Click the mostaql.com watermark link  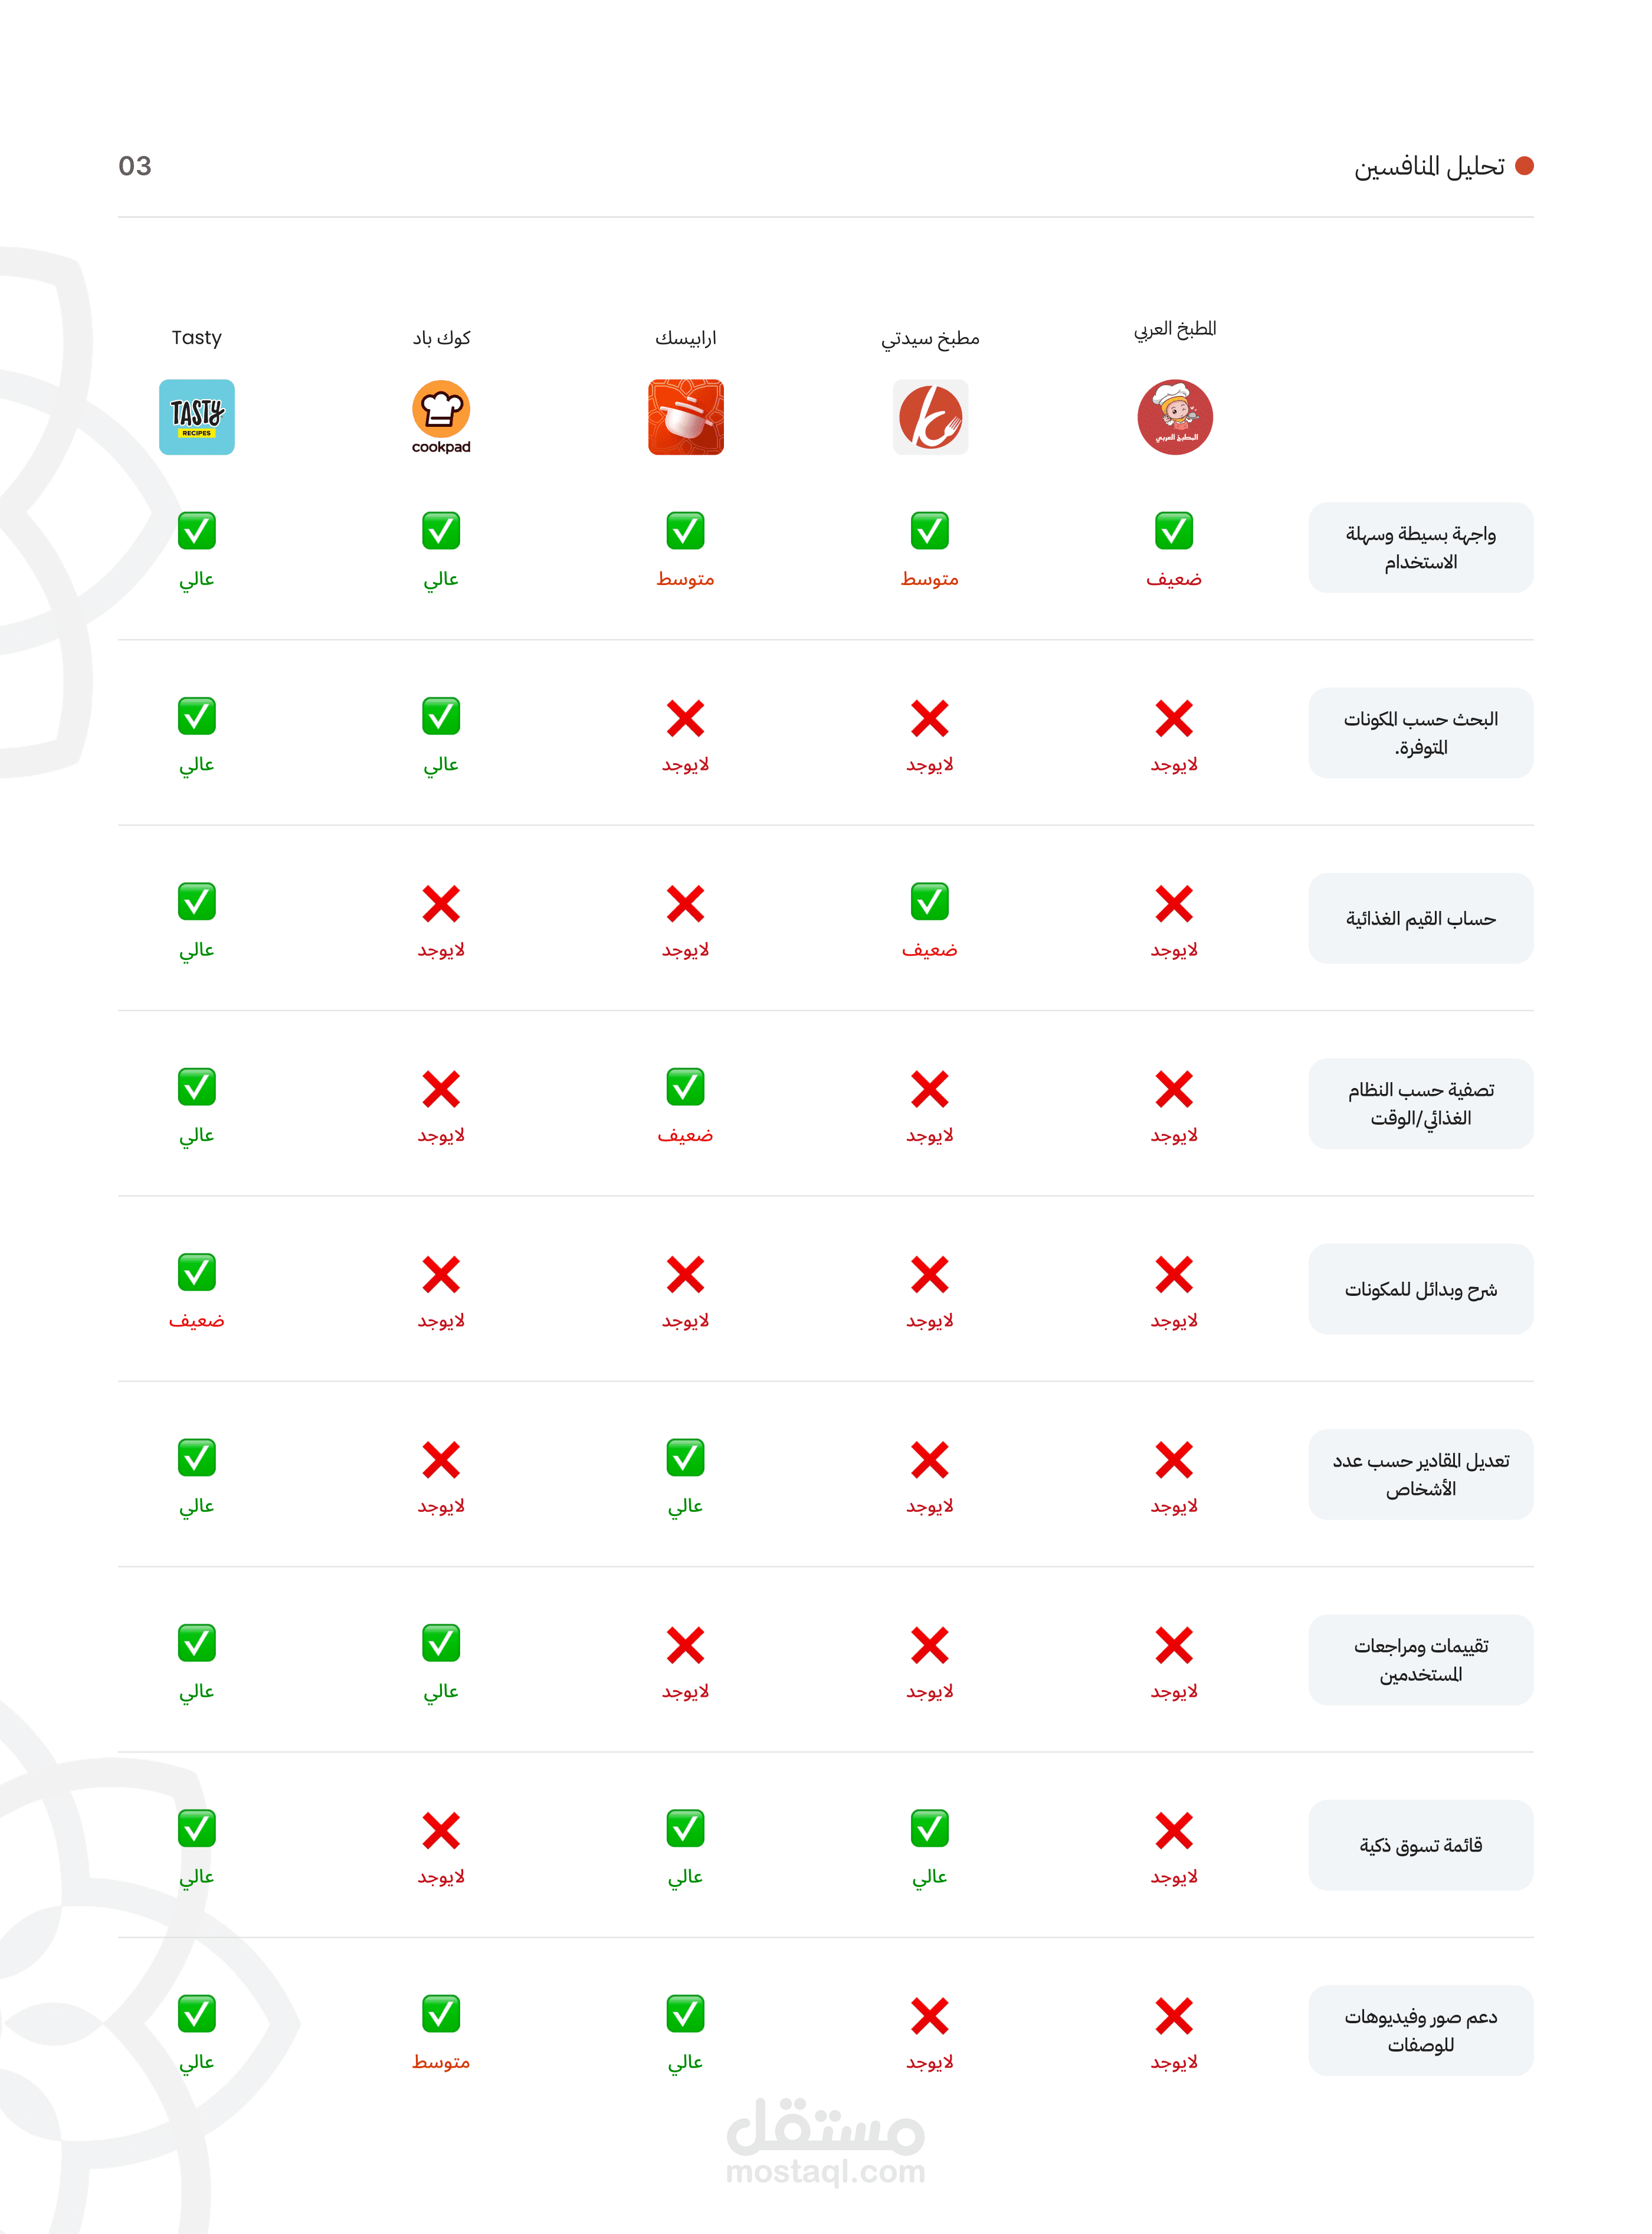(x=826, y=2171)
